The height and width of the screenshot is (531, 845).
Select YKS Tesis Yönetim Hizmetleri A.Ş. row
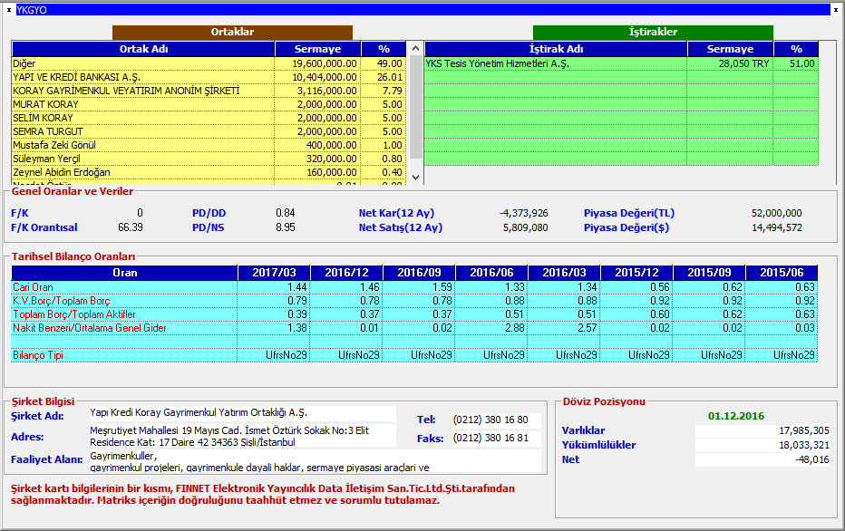click(621, 63)
